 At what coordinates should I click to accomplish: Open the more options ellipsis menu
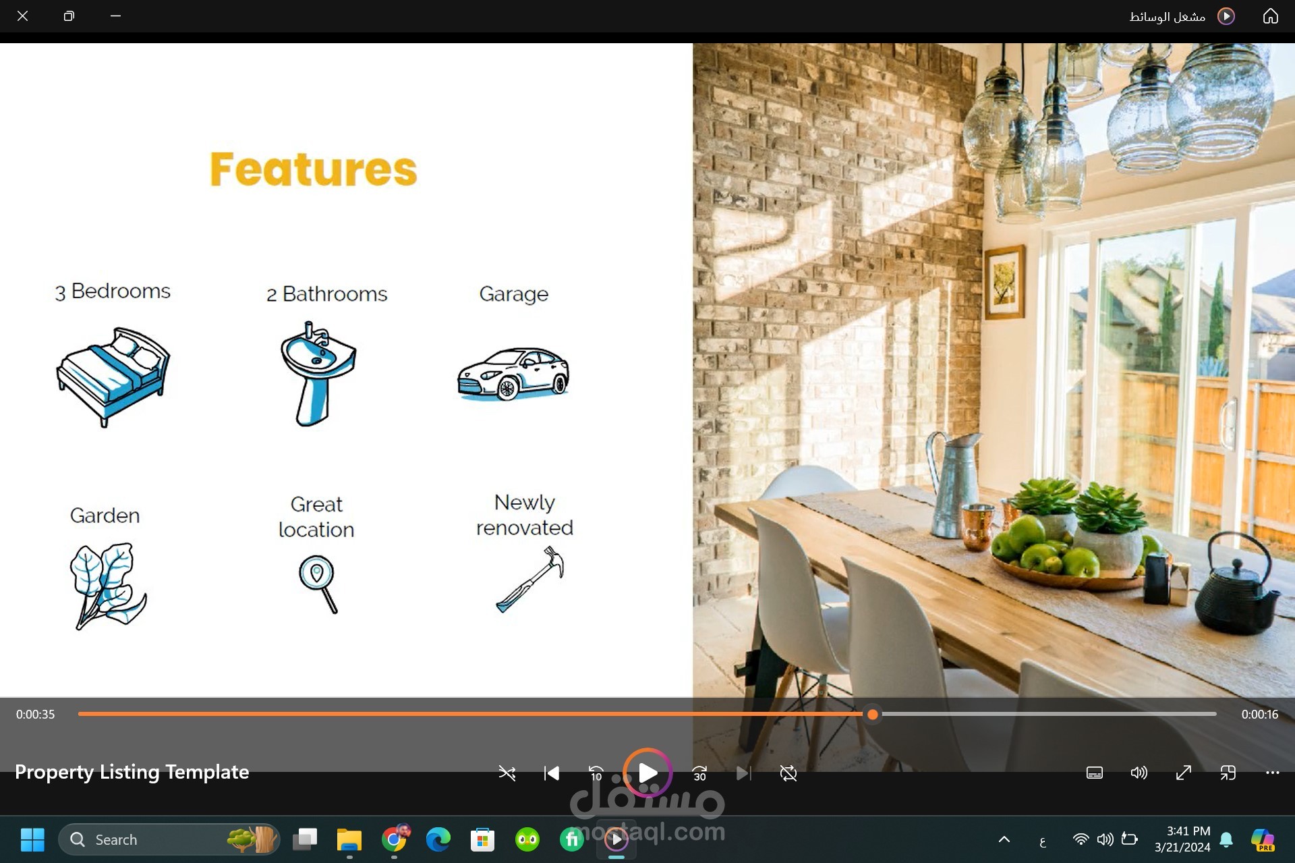(x=1272, y=773)
